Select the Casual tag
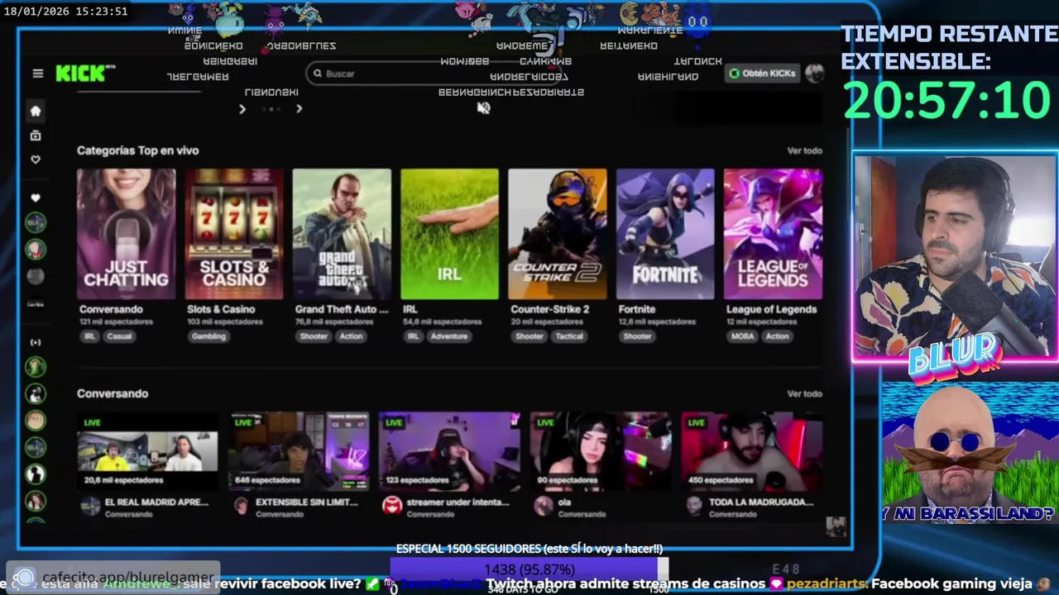 pyautogui.click(x=119, y=336)
